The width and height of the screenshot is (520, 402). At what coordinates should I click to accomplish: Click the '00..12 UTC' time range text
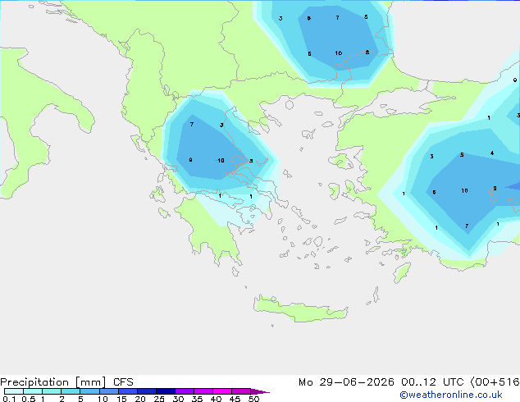tap(432, 382)
